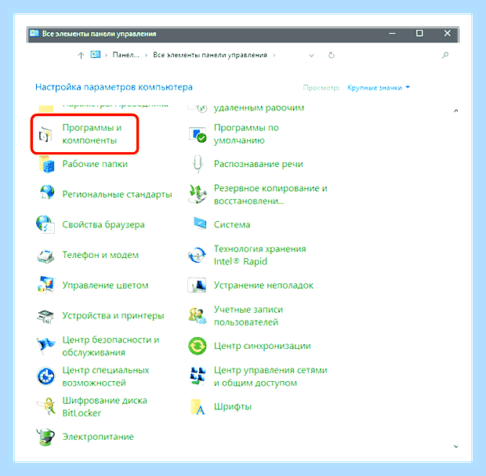The image size is (486, 476).
Task: Click the Программы по умолчанию icon
Action: pyautogui.click(x=198, y=134)
